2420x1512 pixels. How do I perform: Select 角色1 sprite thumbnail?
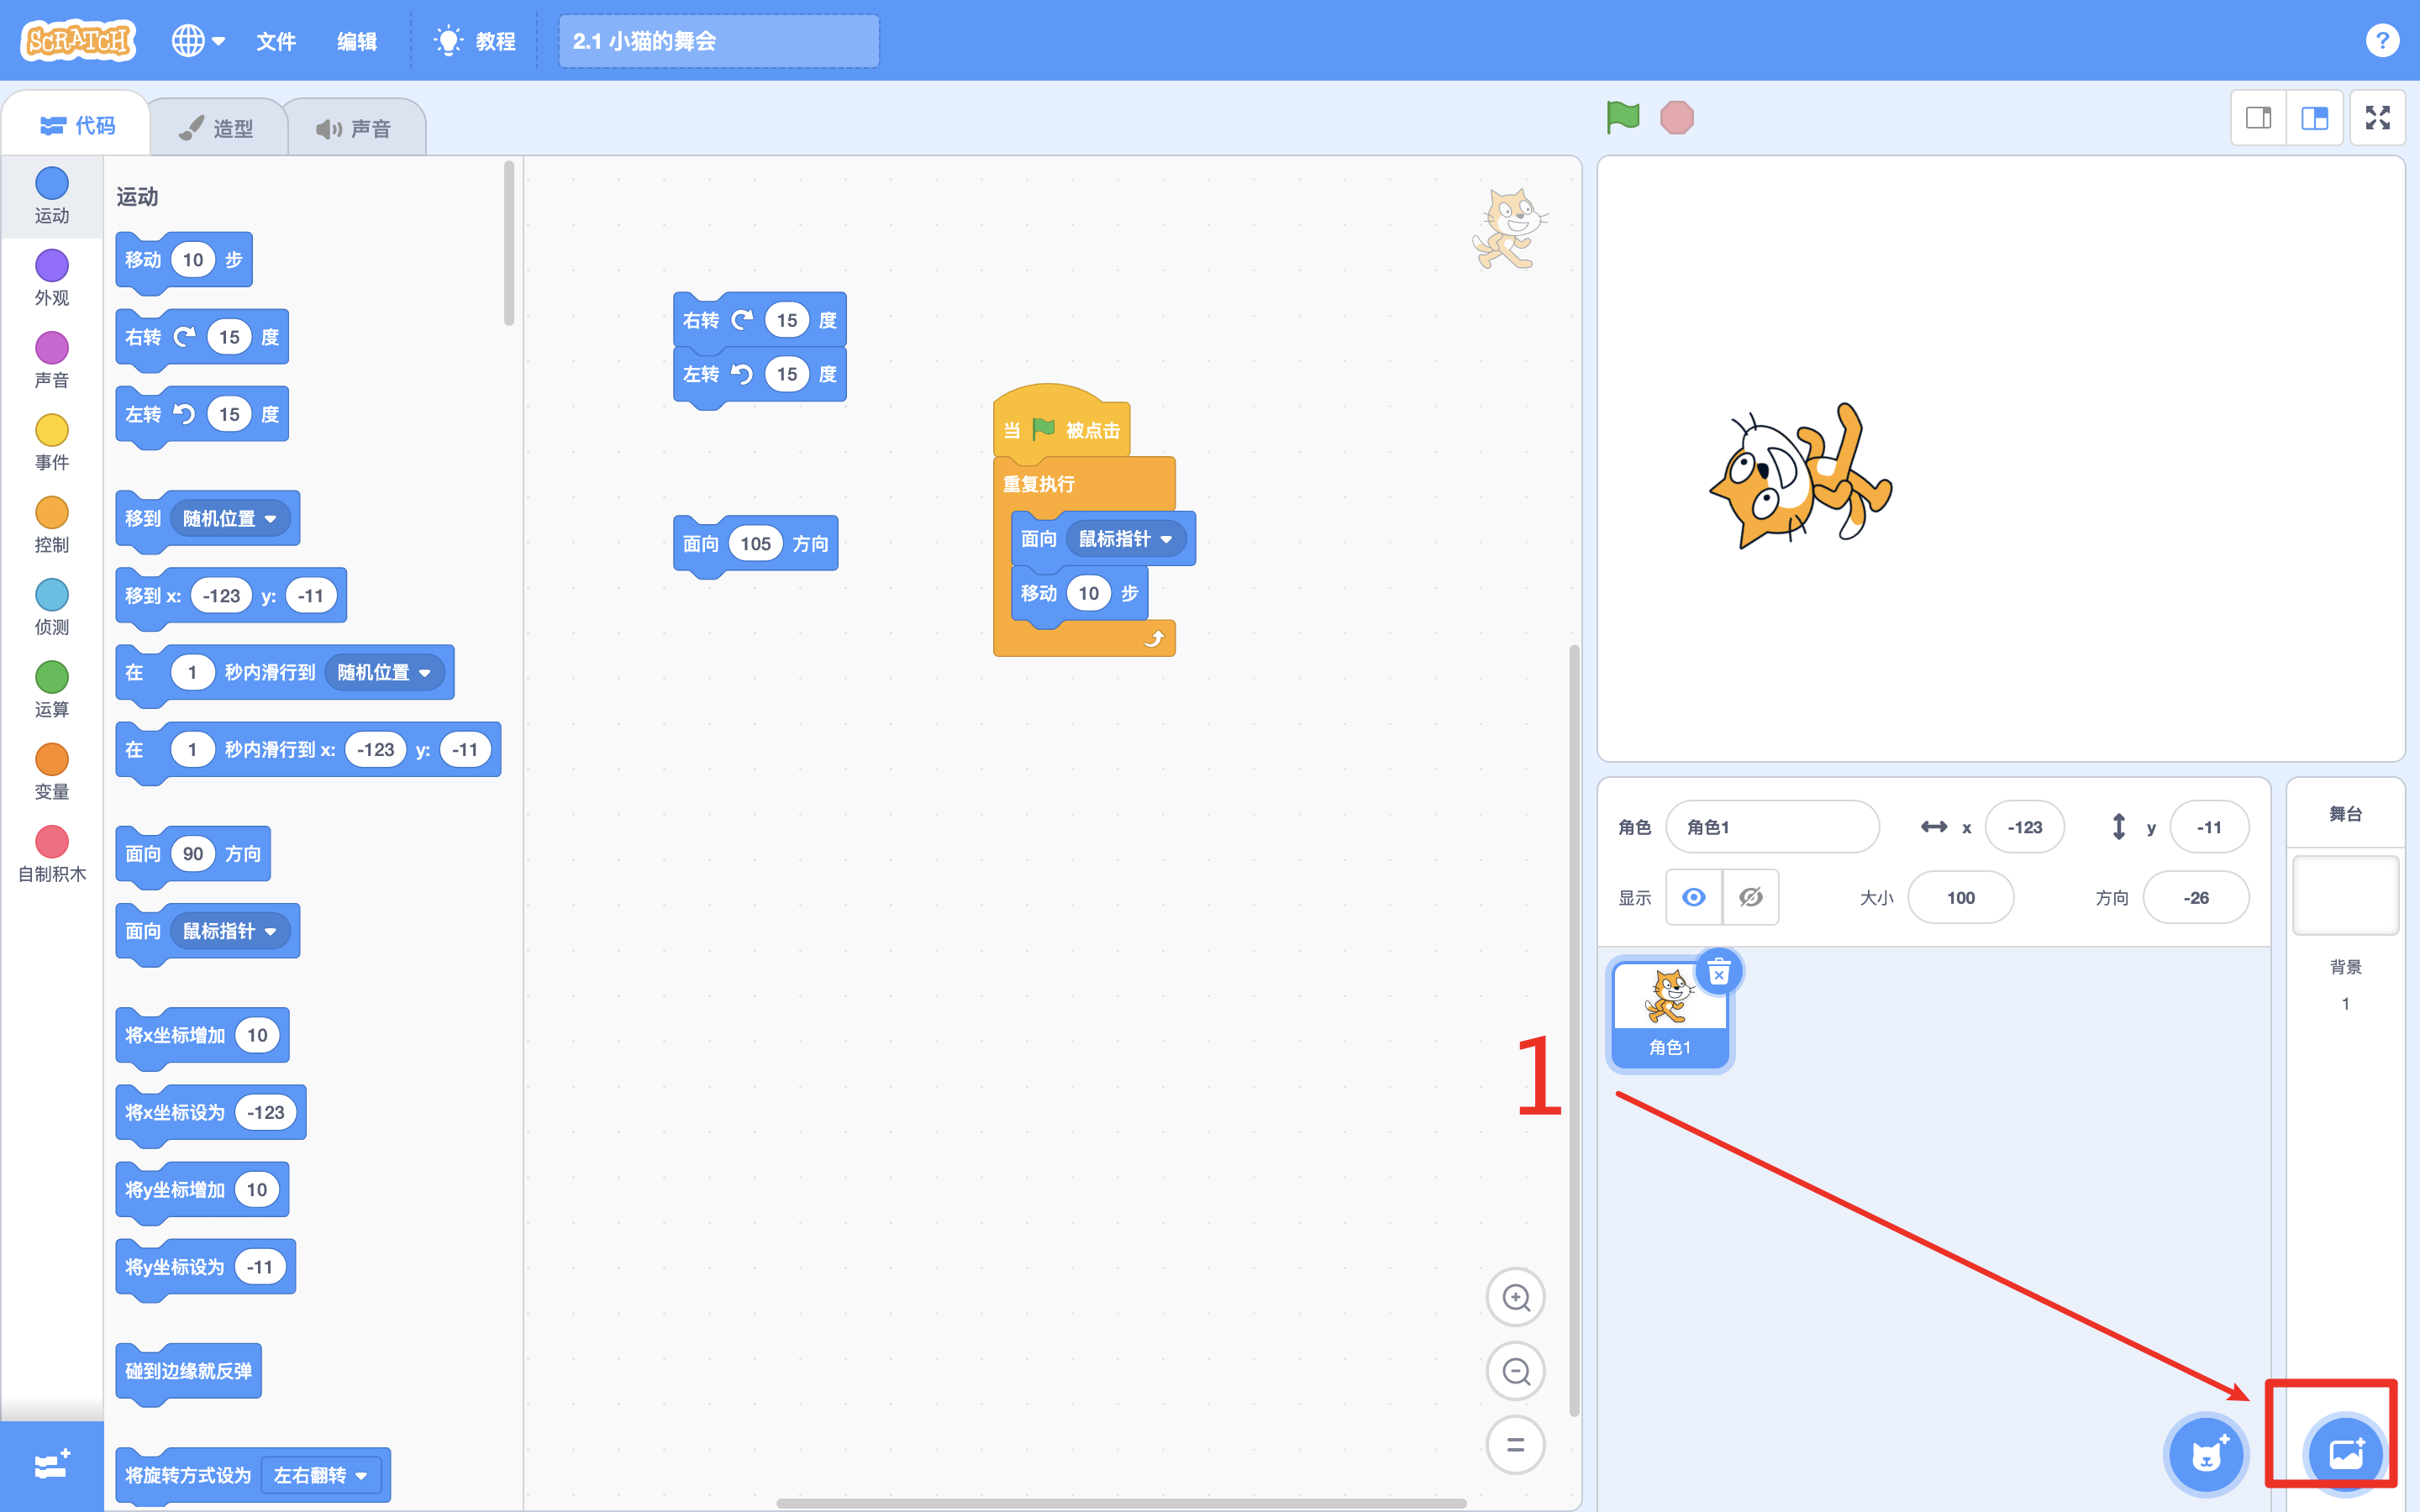[1669, 1013]
